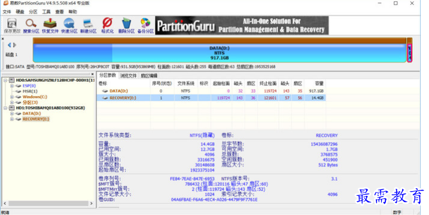This screenshot has width=429, height=215.
Task: Close the left tree panel with its x
Action: (x=93, y=74)
